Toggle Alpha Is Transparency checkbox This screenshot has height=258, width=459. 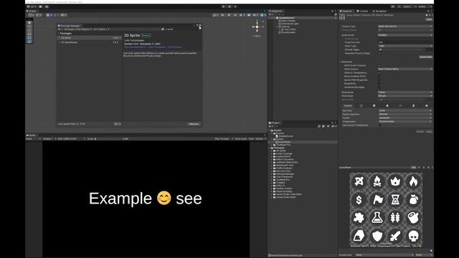(379, 73)
